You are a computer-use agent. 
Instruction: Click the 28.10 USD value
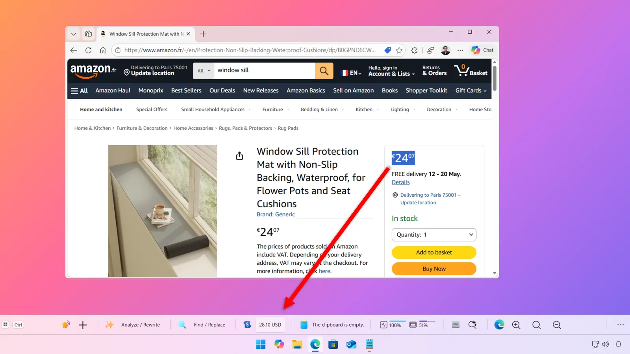[270, 325]
